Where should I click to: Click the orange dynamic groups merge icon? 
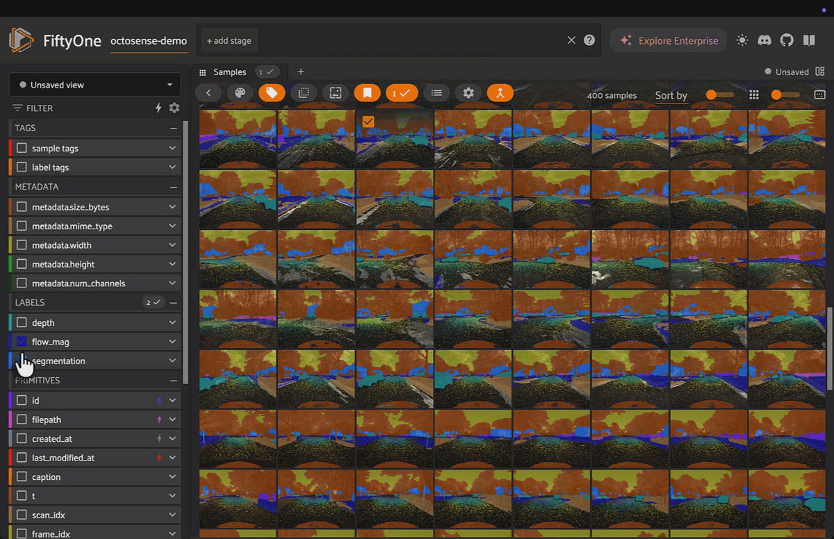point(500,92)
